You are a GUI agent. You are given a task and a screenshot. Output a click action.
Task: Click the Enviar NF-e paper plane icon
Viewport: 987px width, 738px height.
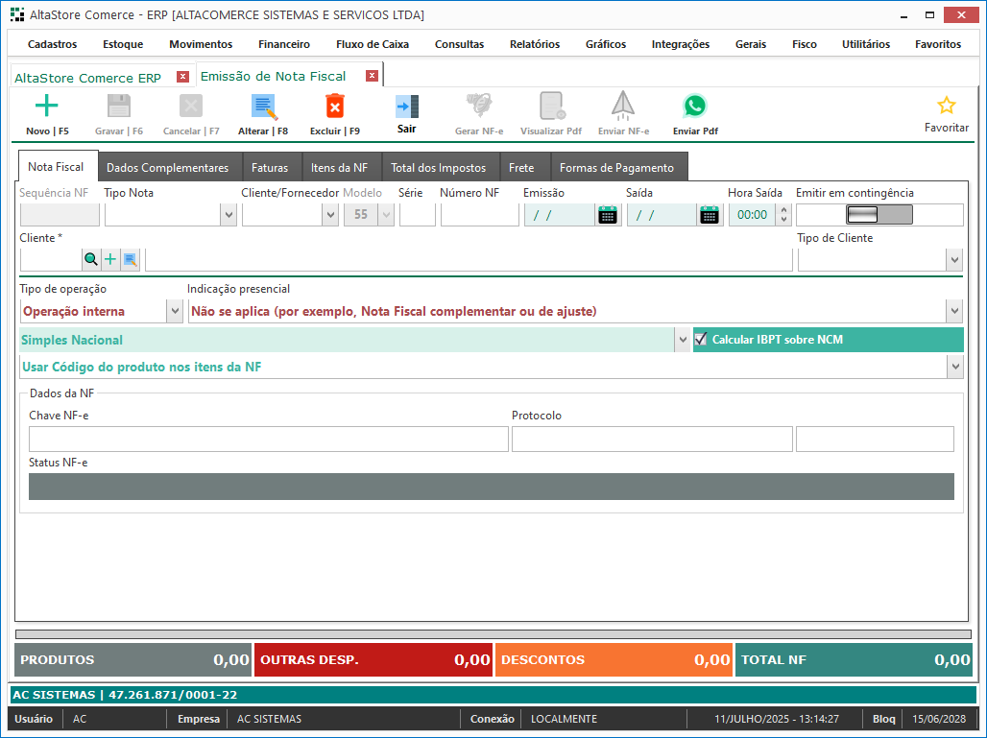(623, 106)
